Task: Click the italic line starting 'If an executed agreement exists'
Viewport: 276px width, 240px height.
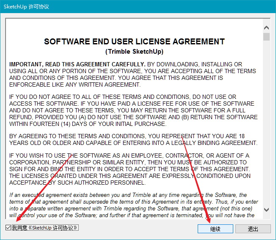Action: [x=128, y=195]
